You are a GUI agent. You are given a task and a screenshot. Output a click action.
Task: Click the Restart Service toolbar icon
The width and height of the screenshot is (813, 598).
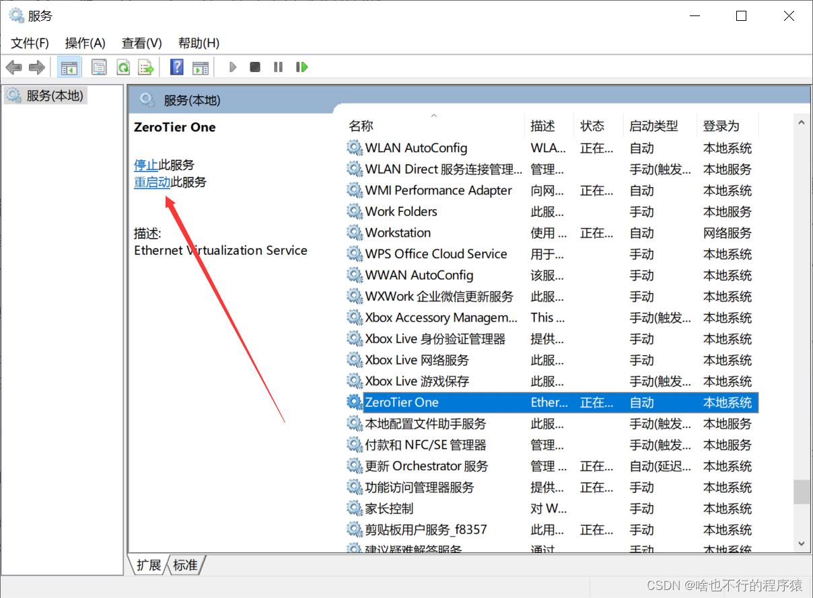point(302,67)
